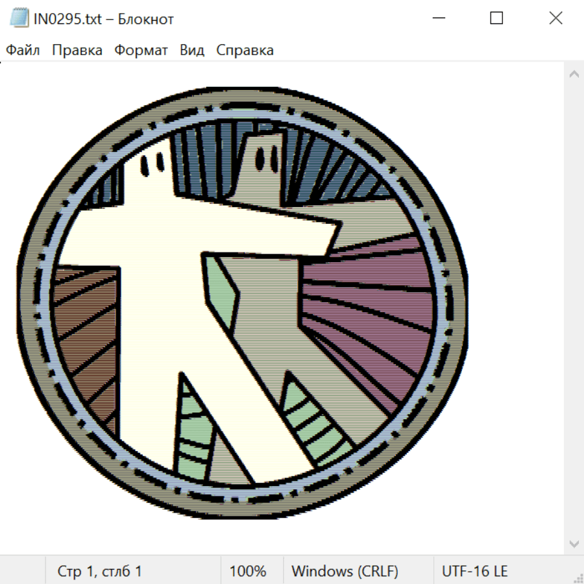The image size is (584, 584).
Task: Maximize the Блокнот window
Action: (x=496, y=18)
